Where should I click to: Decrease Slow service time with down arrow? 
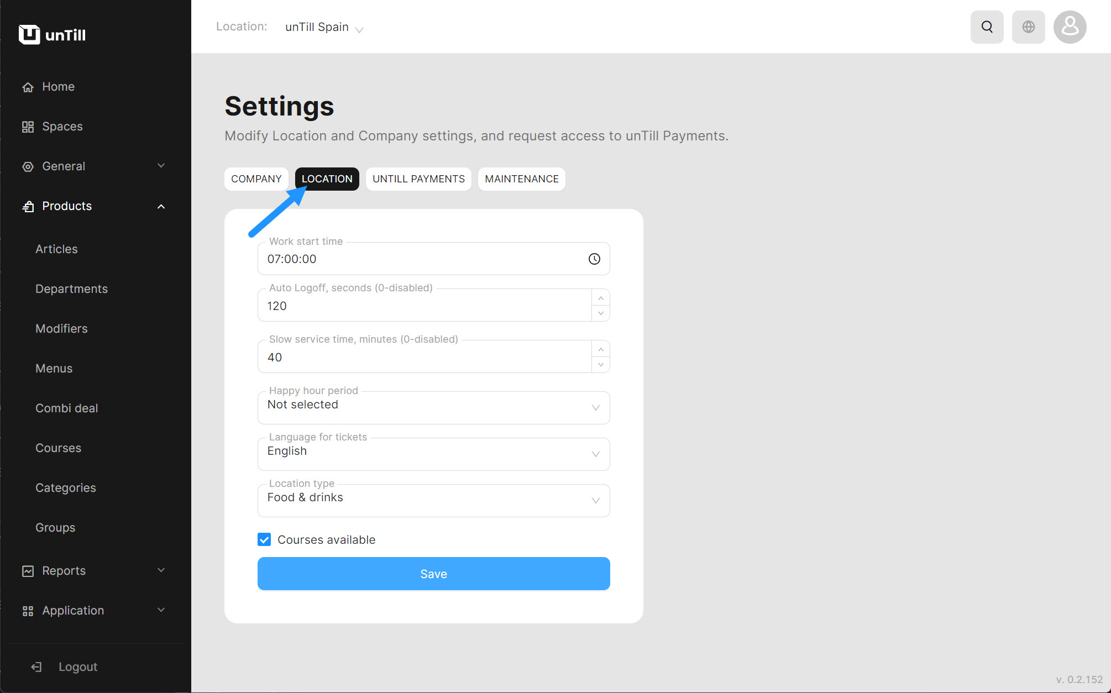[x=601, y=365]
